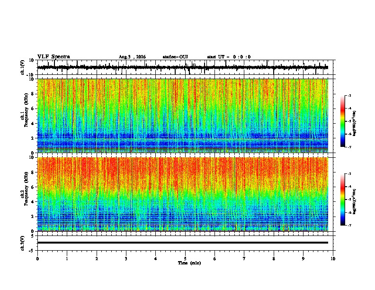This screenshot has width=375, height=290.
Task: Click time axis tick label "5"
Action: coord(185,259)
